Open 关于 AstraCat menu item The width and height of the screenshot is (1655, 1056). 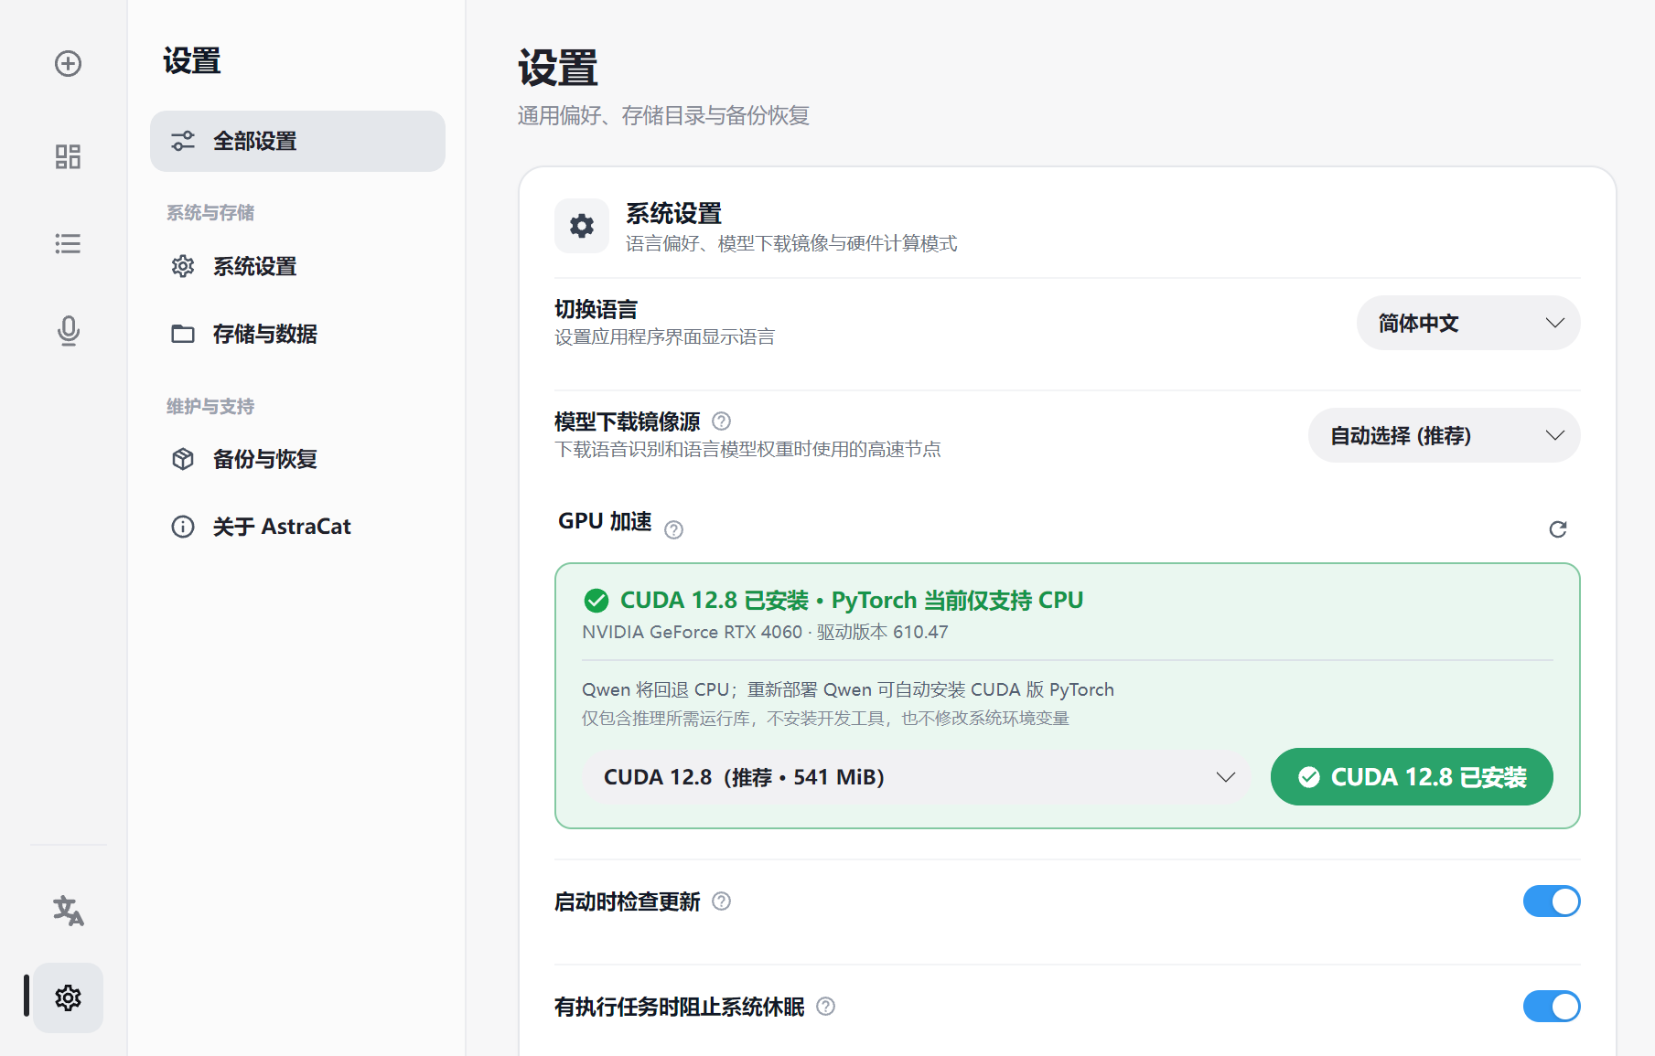tap(297, 527)
